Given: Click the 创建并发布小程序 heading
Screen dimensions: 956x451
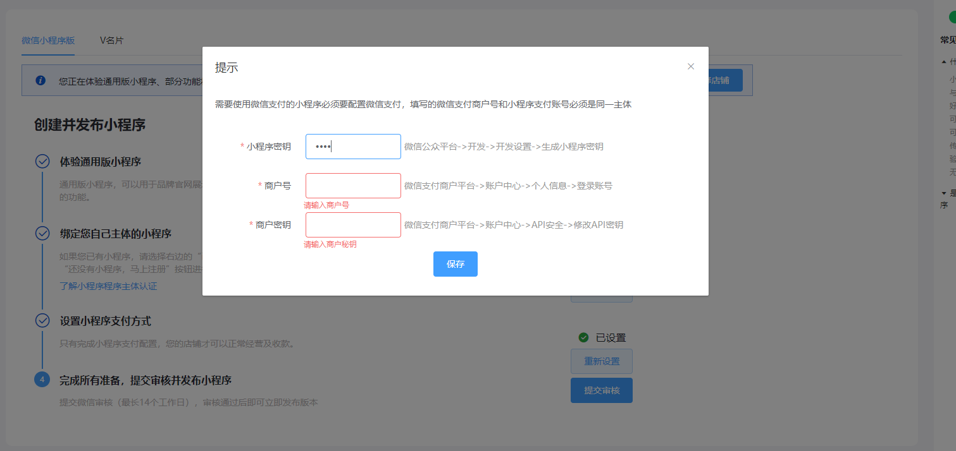Looking at the screenshot, I should pyautogui.click(x=90, y=124).
